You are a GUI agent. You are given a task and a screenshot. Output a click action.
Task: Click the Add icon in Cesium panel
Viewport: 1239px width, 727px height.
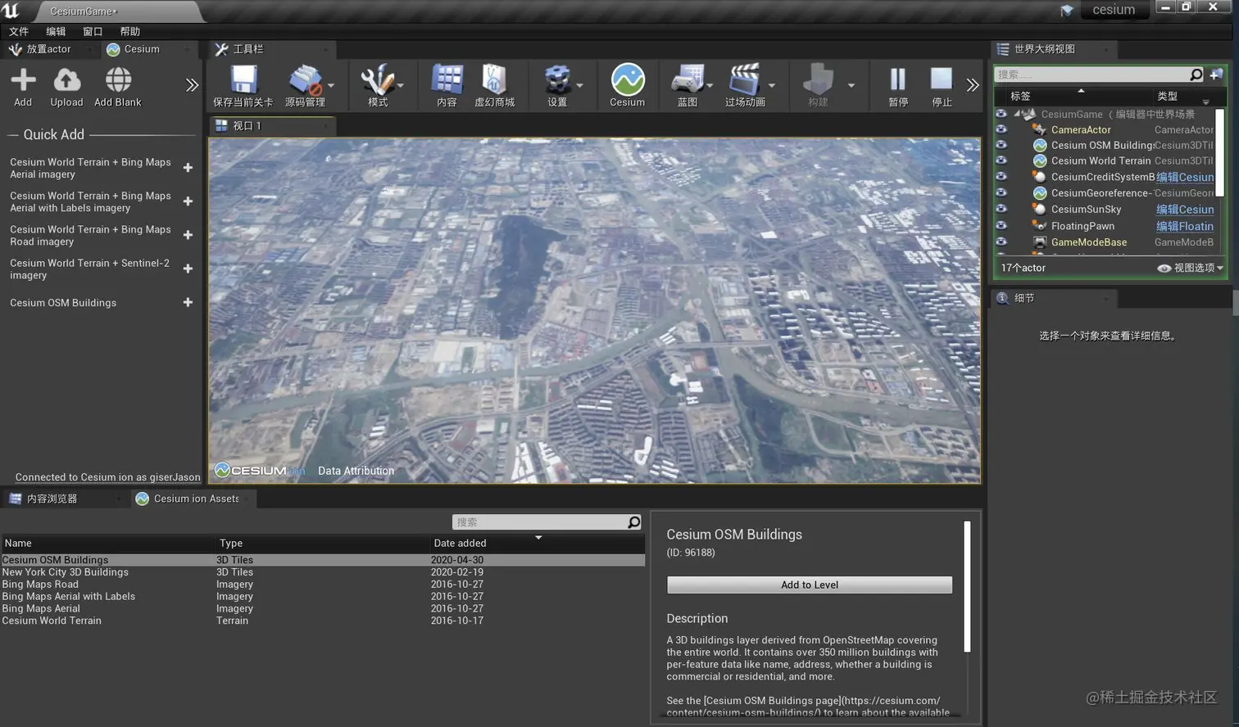pyautogui.click(x=23, y=79)
